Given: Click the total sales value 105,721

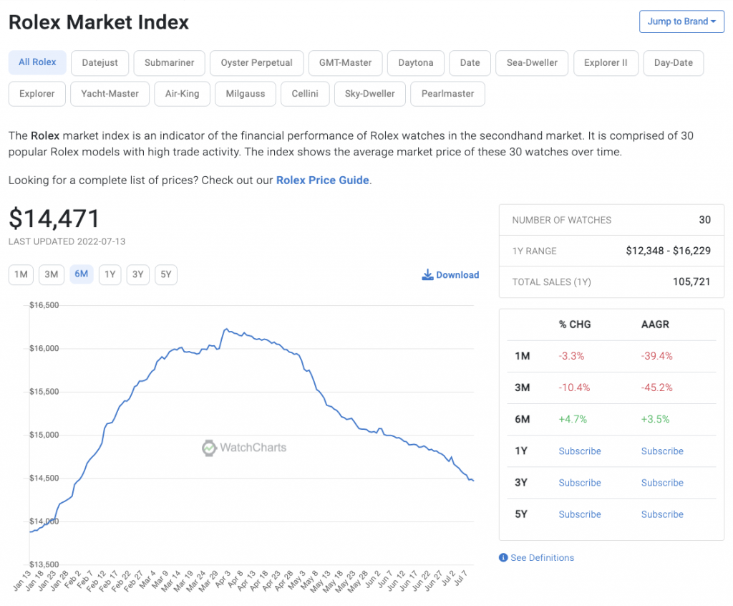Looking at the screenshot, I should (691, 282).
